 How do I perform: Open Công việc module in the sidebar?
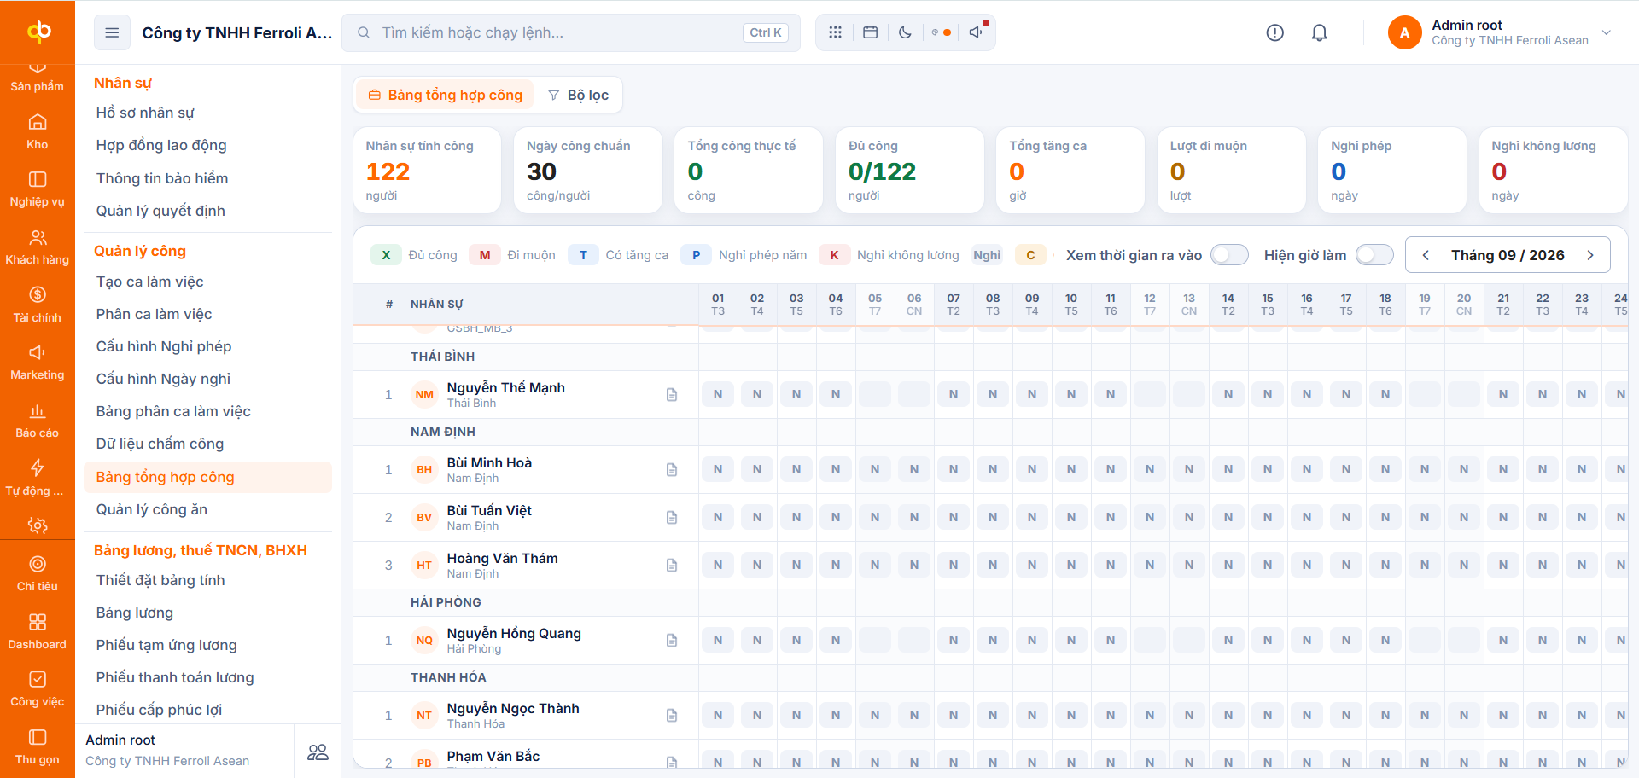[x=38, y=688]
